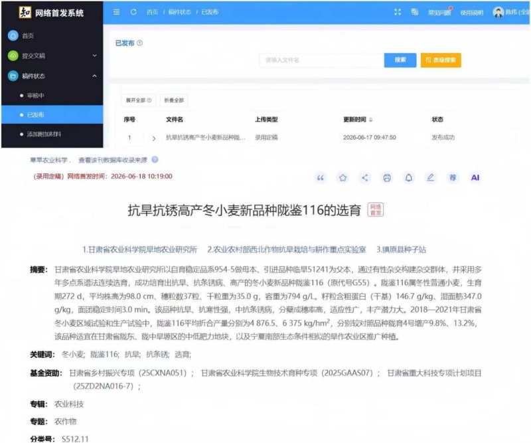The width and height of the screenshot is (531, 443).
Task: Click author affiliation 1.甘肃省农业科学院旱地农业研究所
Action: [x=139, y=250]
